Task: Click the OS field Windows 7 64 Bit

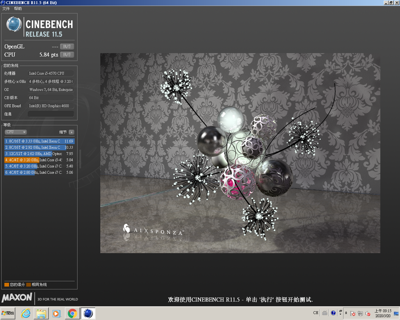Action: (x=51, y=90)
